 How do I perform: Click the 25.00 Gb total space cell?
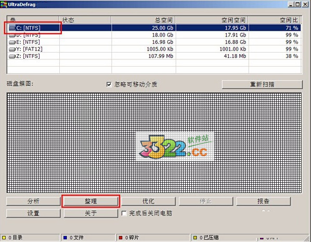tap(144, 28)
